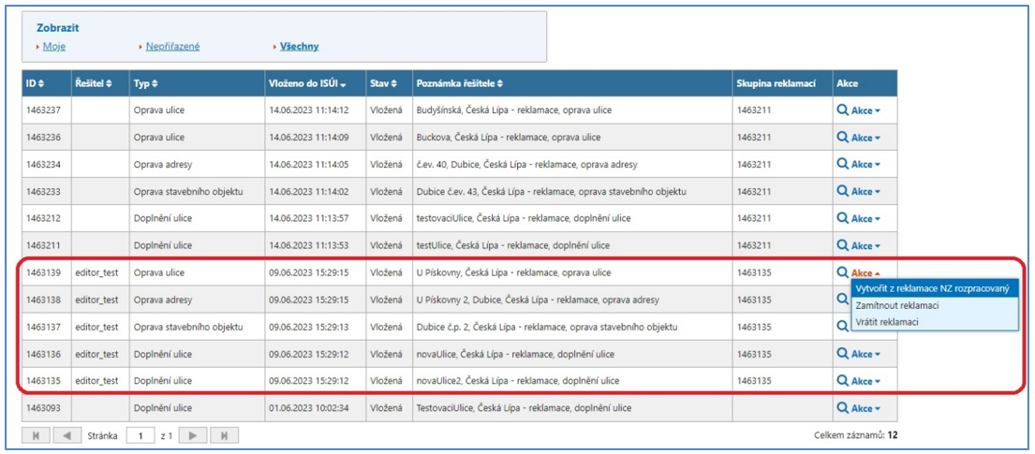Screen dimensions: 1035x454
Task: Click magnifier icon for record 1463139
Action: pyautogui.click(x=842, y=273)
